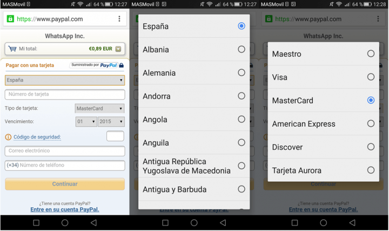Open the España country dropdown
Viewport: 389px width, 231px height.
tap(65, 80)
